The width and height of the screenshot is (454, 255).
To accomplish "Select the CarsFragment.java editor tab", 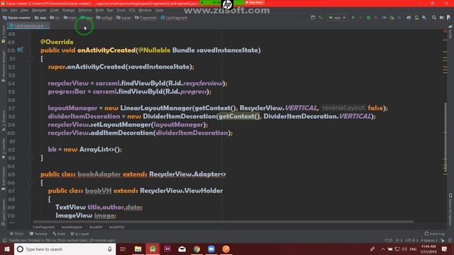I will (x=28, y=25).
